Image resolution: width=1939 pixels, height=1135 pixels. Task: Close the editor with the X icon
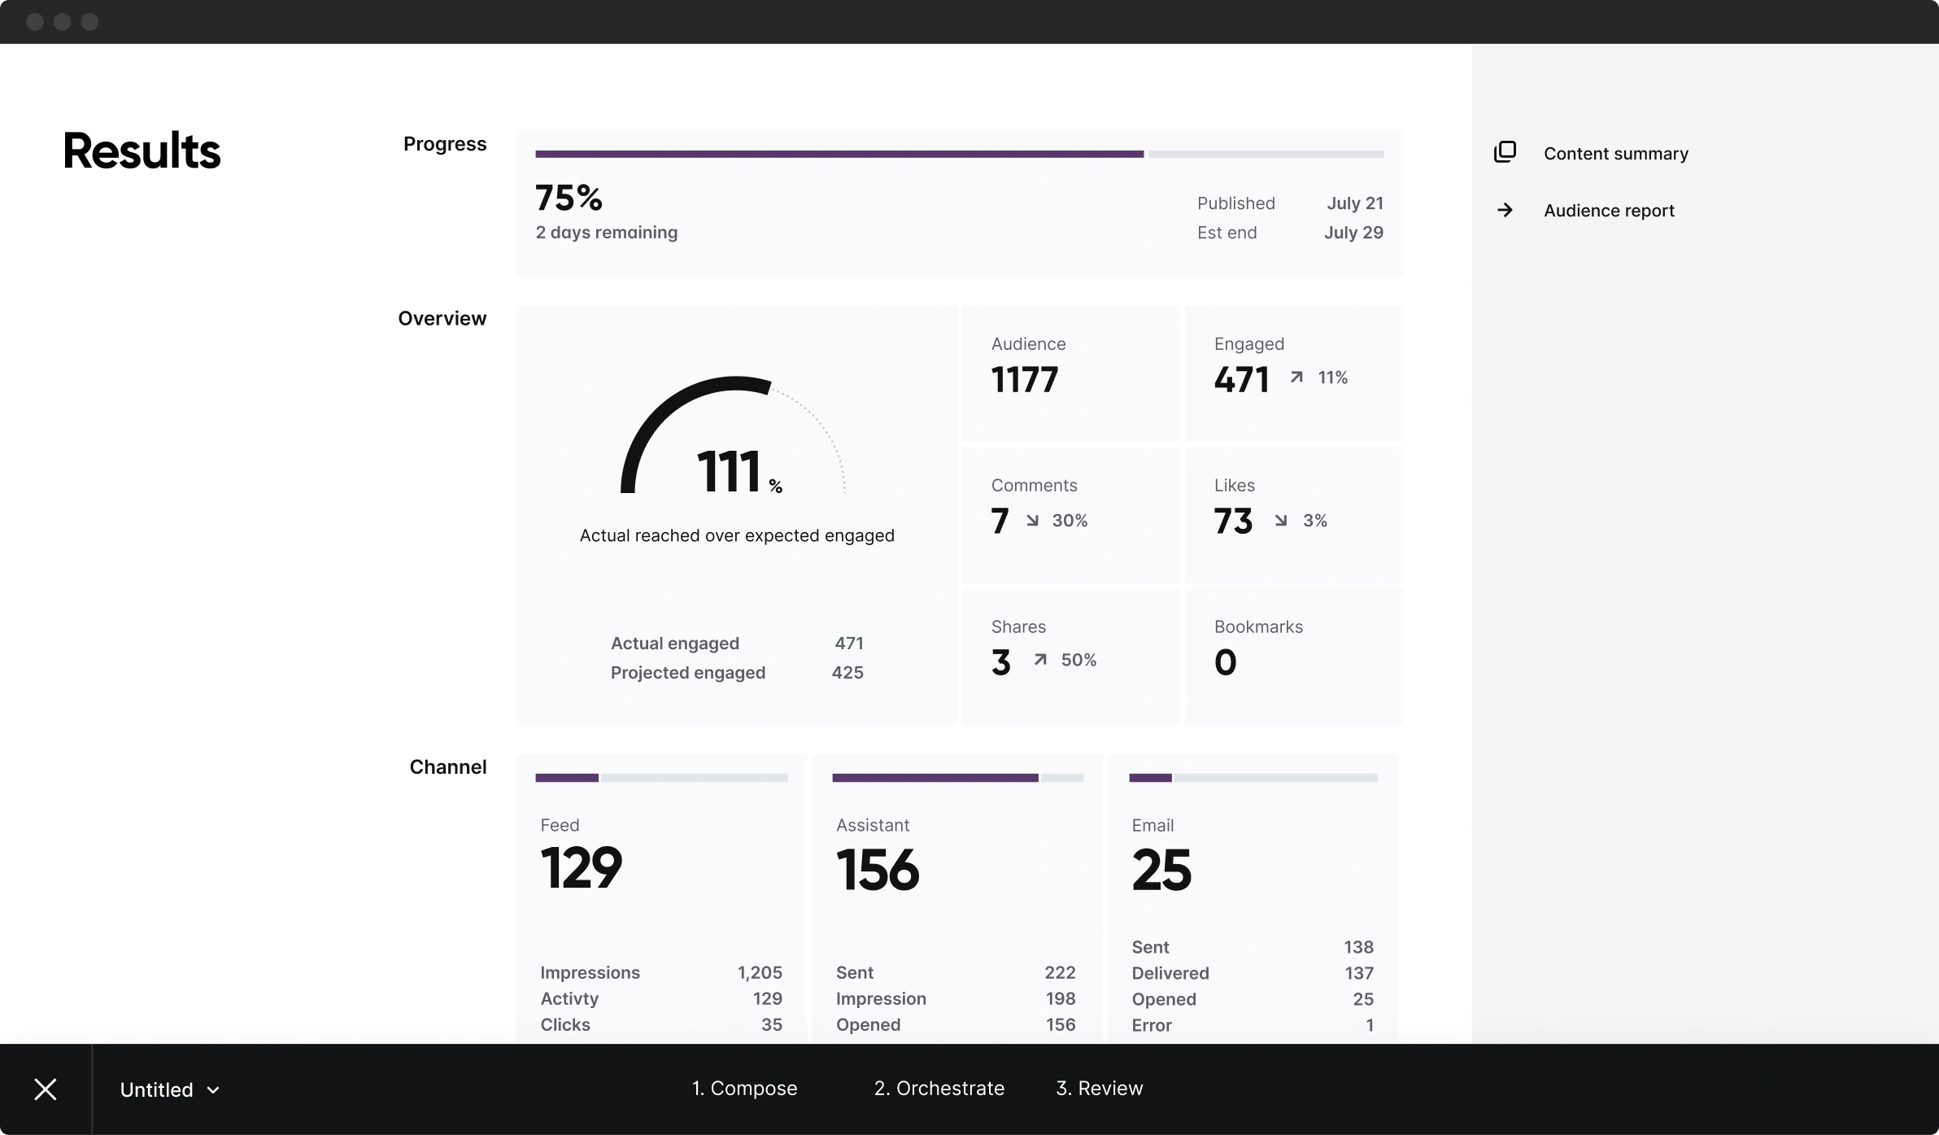click(x=46, y=1089)
